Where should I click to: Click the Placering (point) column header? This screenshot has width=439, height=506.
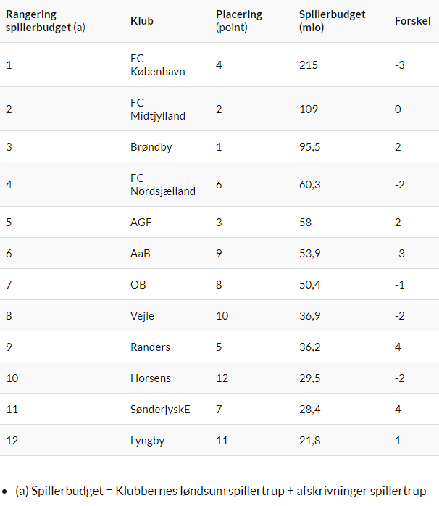pos(239,21)
